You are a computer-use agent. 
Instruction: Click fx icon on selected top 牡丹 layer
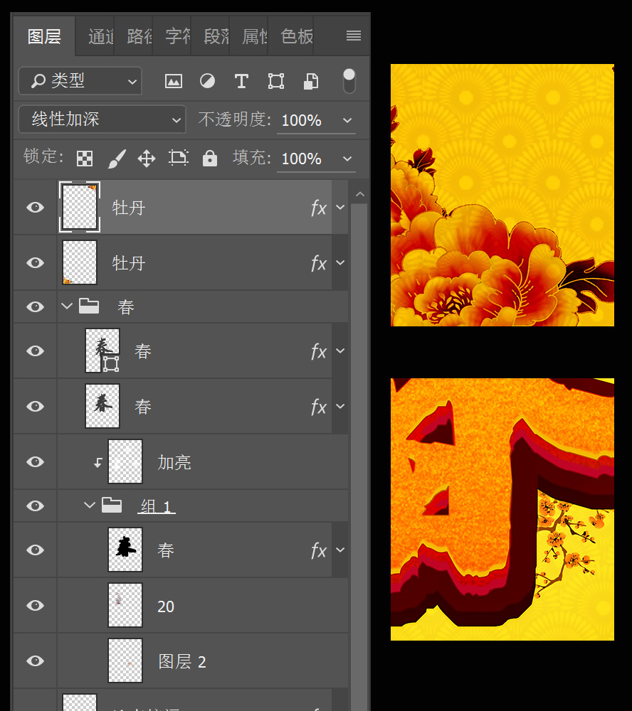pyautogui.click(x=319, y=208)
